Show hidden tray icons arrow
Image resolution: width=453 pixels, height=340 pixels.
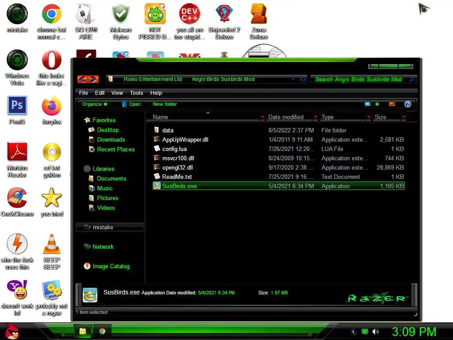click(353, 332)
